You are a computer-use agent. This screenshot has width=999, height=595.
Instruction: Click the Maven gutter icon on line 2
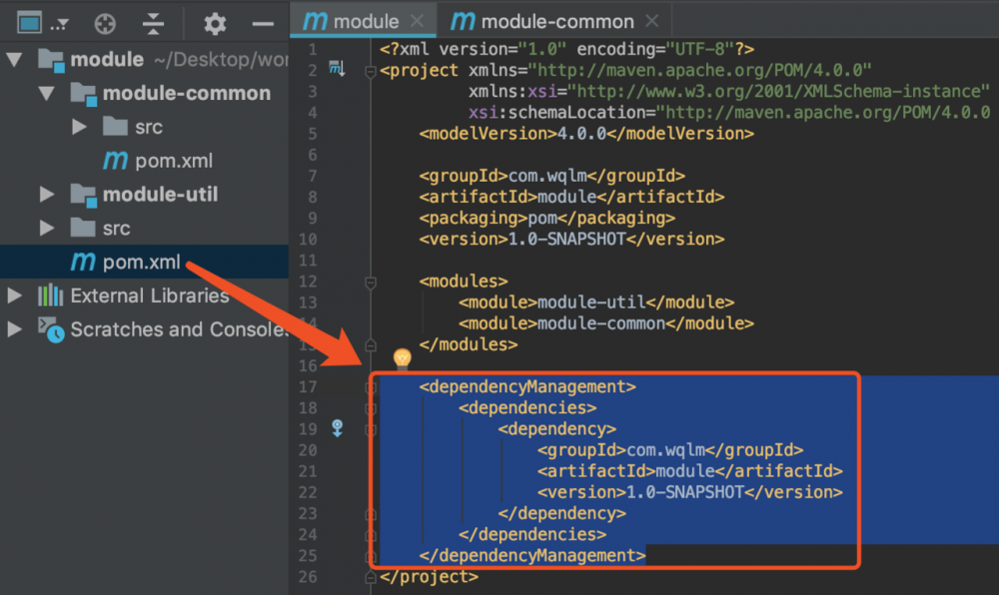click(x=337, y=68)
